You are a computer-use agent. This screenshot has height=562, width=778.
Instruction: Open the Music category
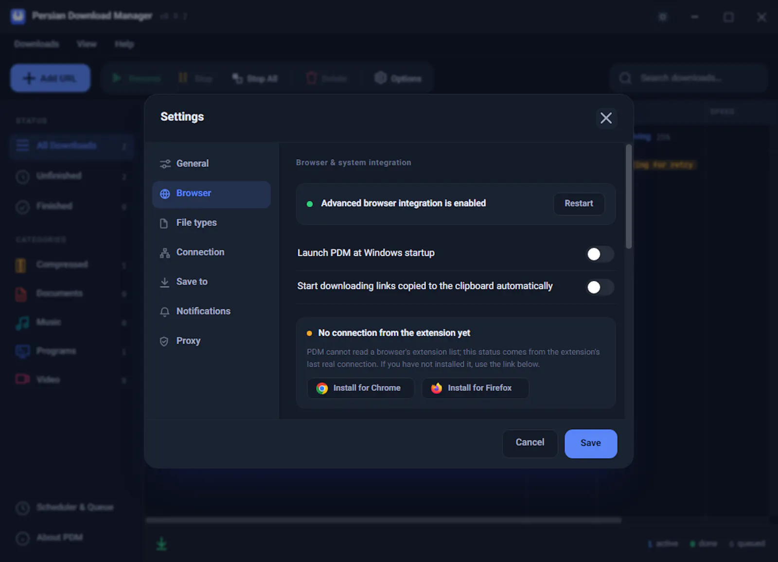pyautogui.click(x=71, y=322)
